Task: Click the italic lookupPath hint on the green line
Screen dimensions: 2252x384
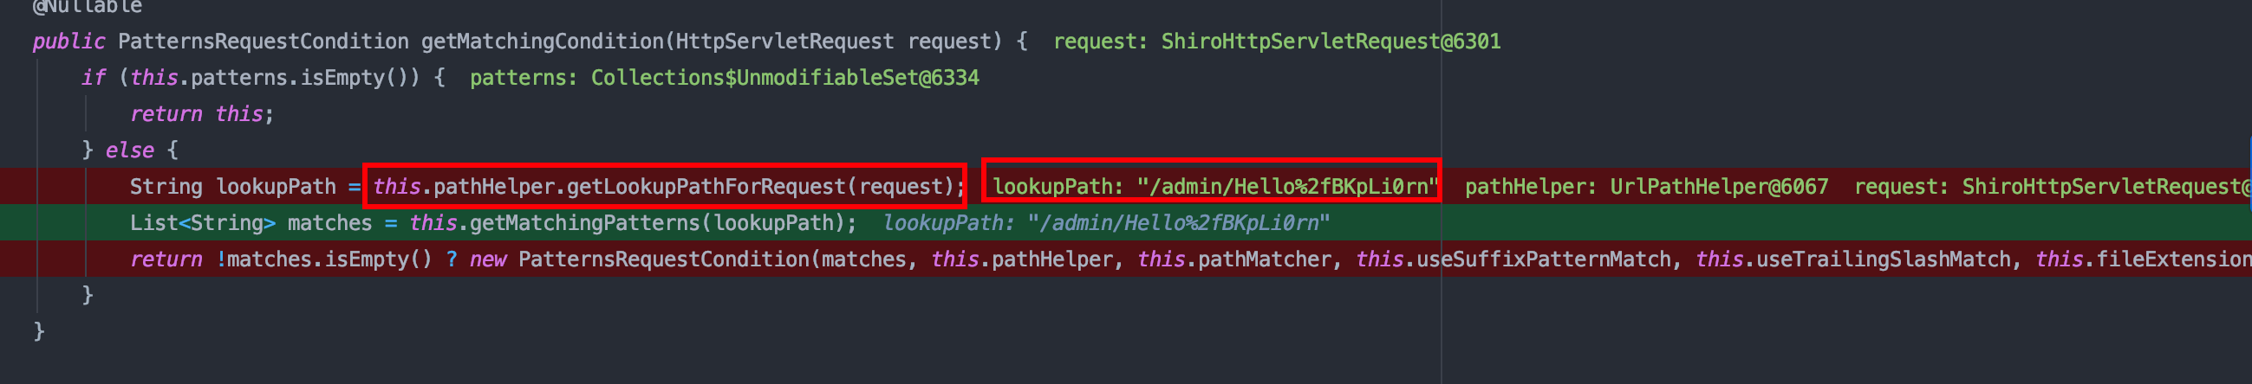Action: coord(1105,223)
